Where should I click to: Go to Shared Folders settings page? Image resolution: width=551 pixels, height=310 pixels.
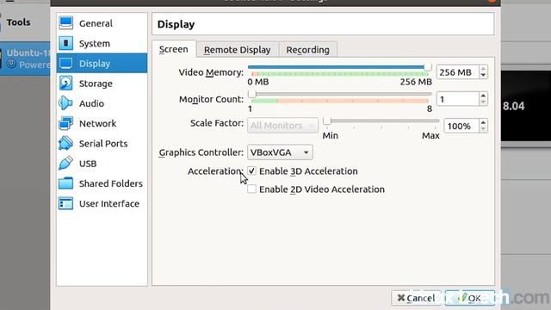click(x=102, y=183)
